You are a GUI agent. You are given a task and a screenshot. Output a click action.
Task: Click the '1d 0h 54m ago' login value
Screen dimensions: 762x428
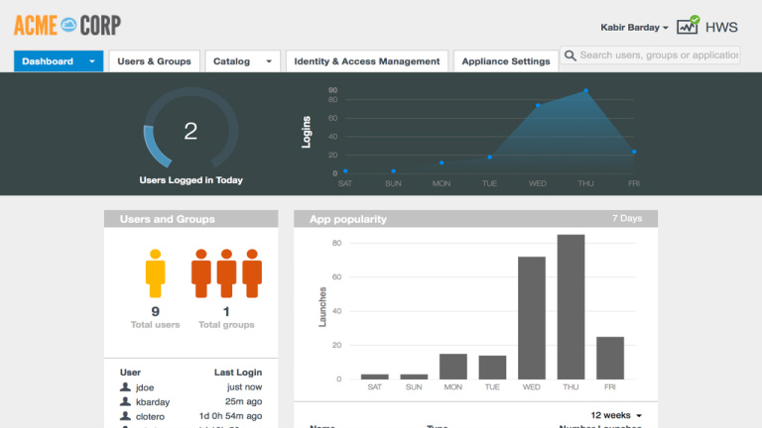pyautogui.click(x=230, y=416)
